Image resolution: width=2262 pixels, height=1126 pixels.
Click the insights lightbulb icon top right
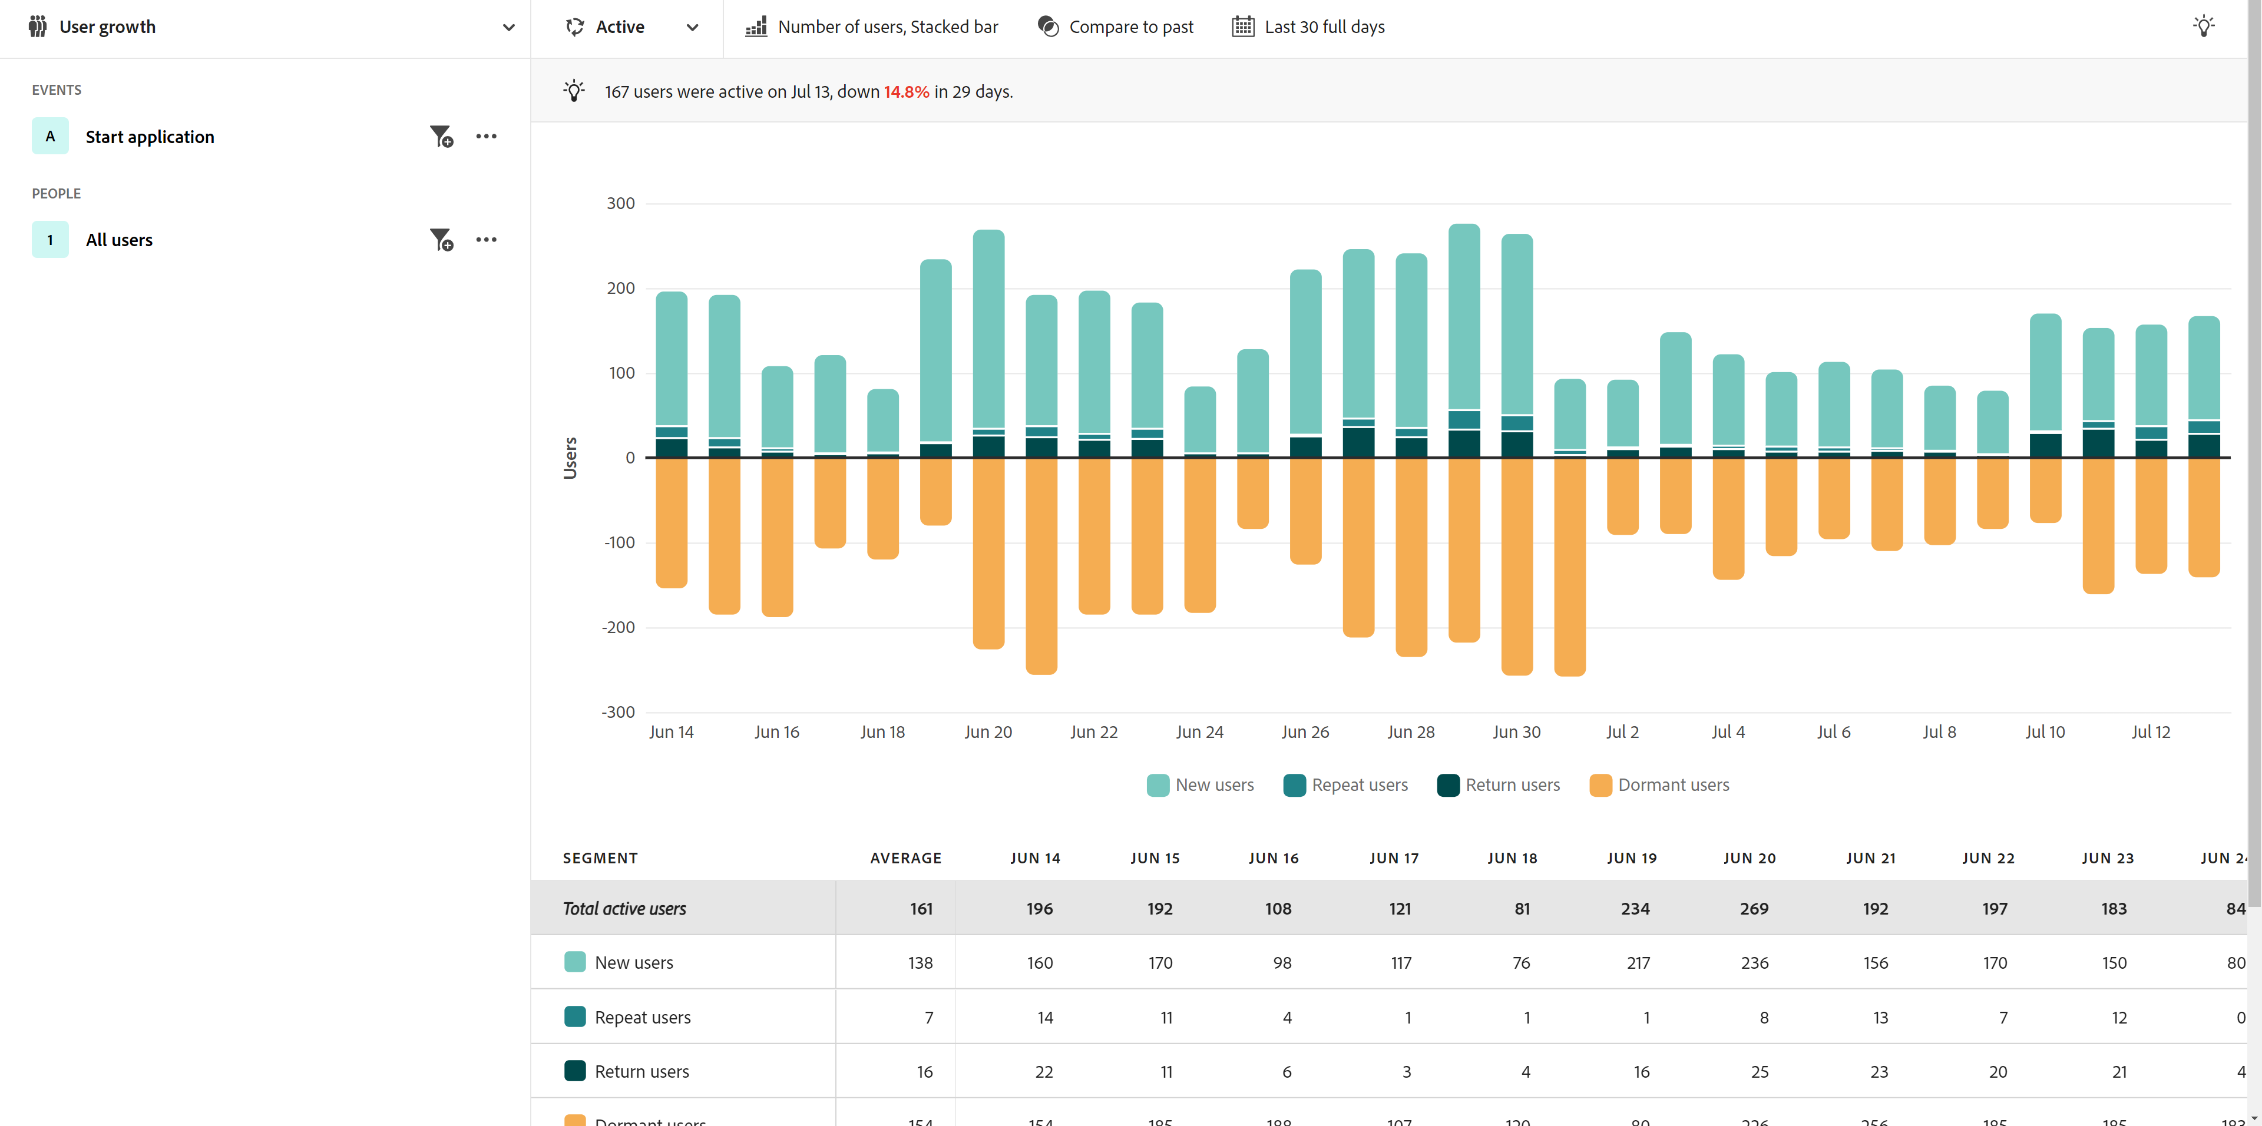tap(2203, 27)
